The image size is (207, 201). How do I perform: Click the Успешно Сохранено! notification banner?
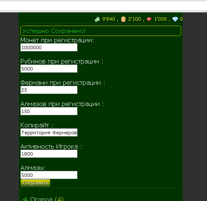[101, 31]
